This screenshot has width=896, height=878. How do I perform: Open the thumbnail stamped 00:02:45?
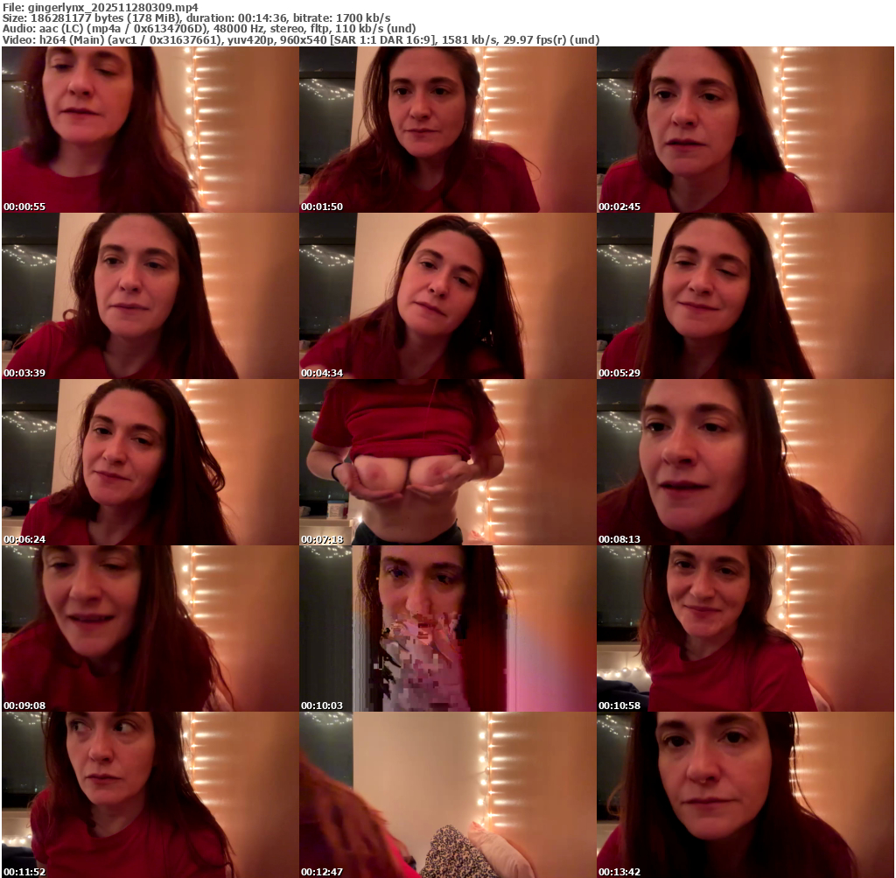pos(745,130)
